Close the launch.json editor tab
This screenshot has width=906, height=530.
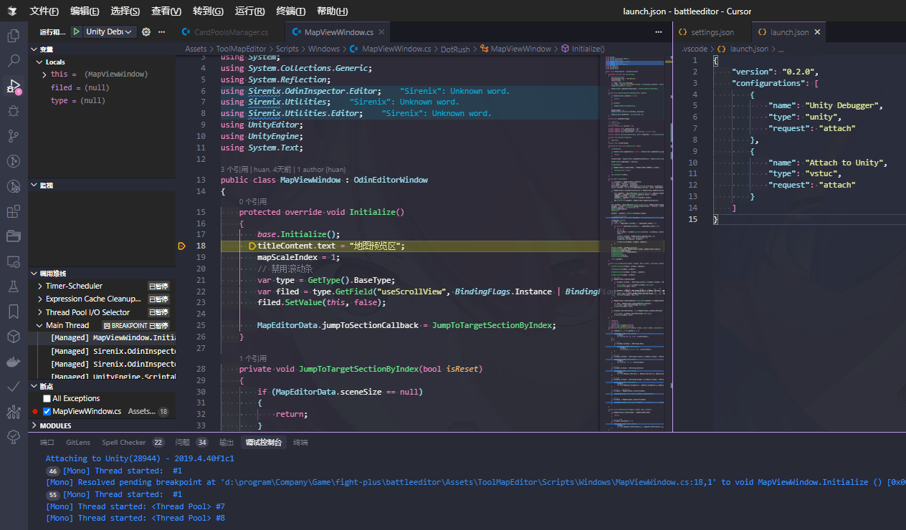click(x=817, y=32)
